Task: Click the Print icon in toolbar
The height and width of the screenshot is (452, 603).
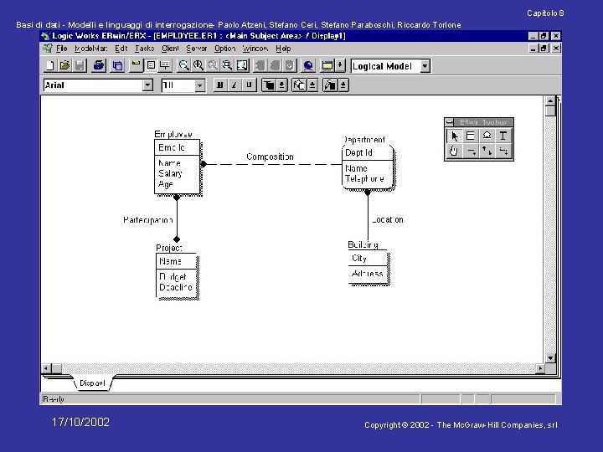Action: pyautogui.click(x=99, y=66)
